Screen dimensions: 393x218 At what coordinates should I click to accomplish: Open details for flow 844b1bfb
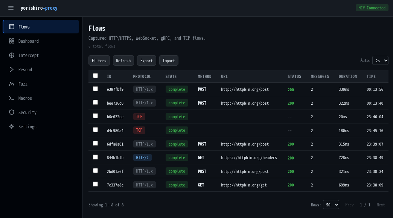click(115, 158)
